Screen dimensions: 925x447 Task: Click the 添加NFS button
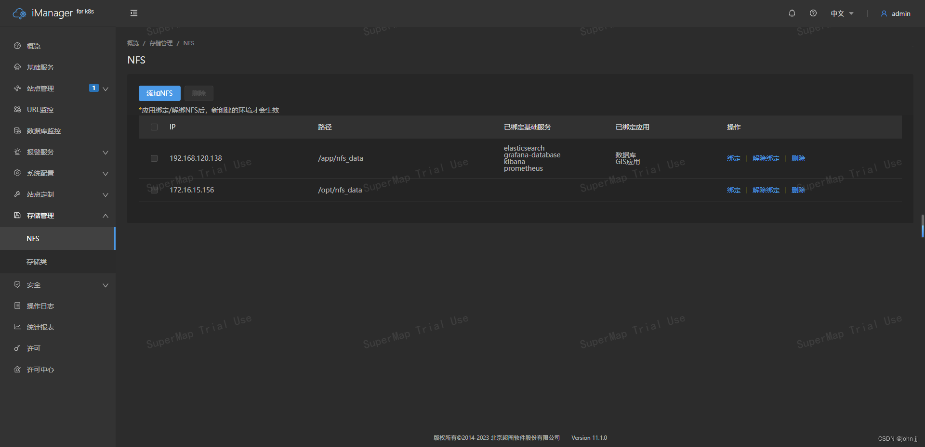pyautogui.click(x=159, y=93)
